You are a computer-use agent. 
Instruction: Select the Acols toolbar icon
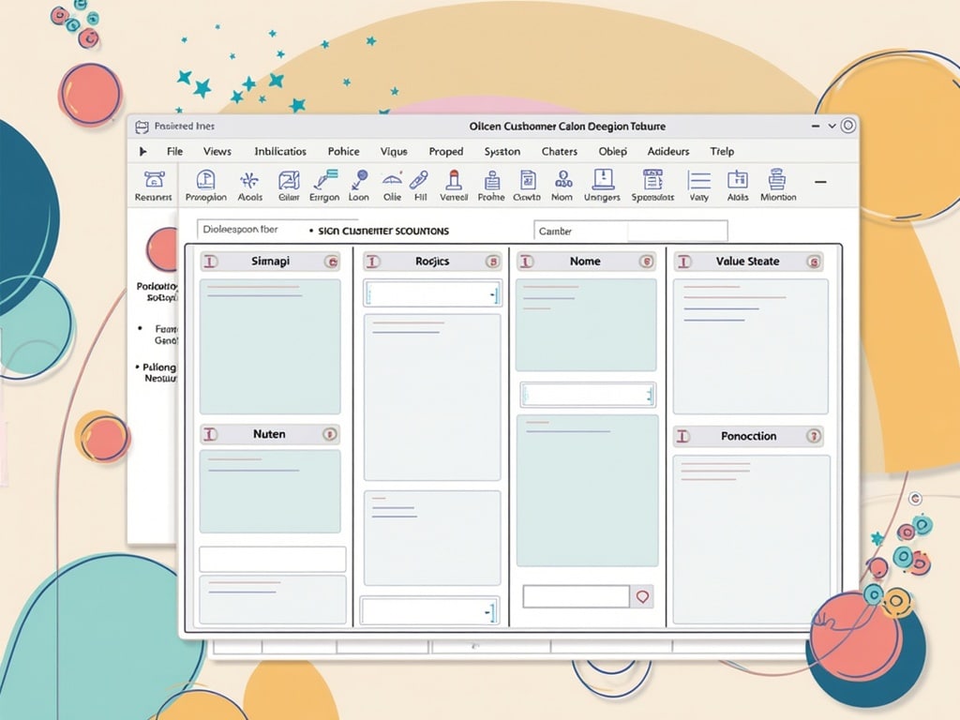coord(249,180)
